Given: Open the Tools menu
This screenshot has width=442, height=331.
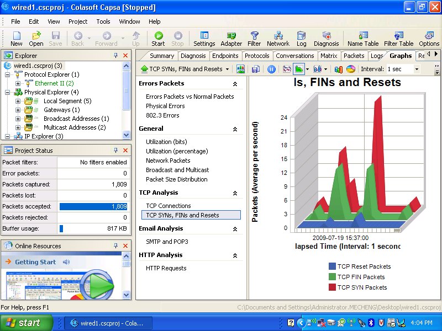Looking at the screenshot, I should tap(103, 22).
